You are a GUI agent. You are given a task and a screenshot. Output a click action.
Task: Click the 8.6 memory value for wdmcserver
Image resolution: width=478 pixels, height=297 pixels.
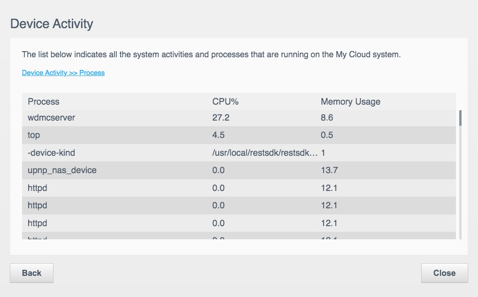[x=327, y=118]
